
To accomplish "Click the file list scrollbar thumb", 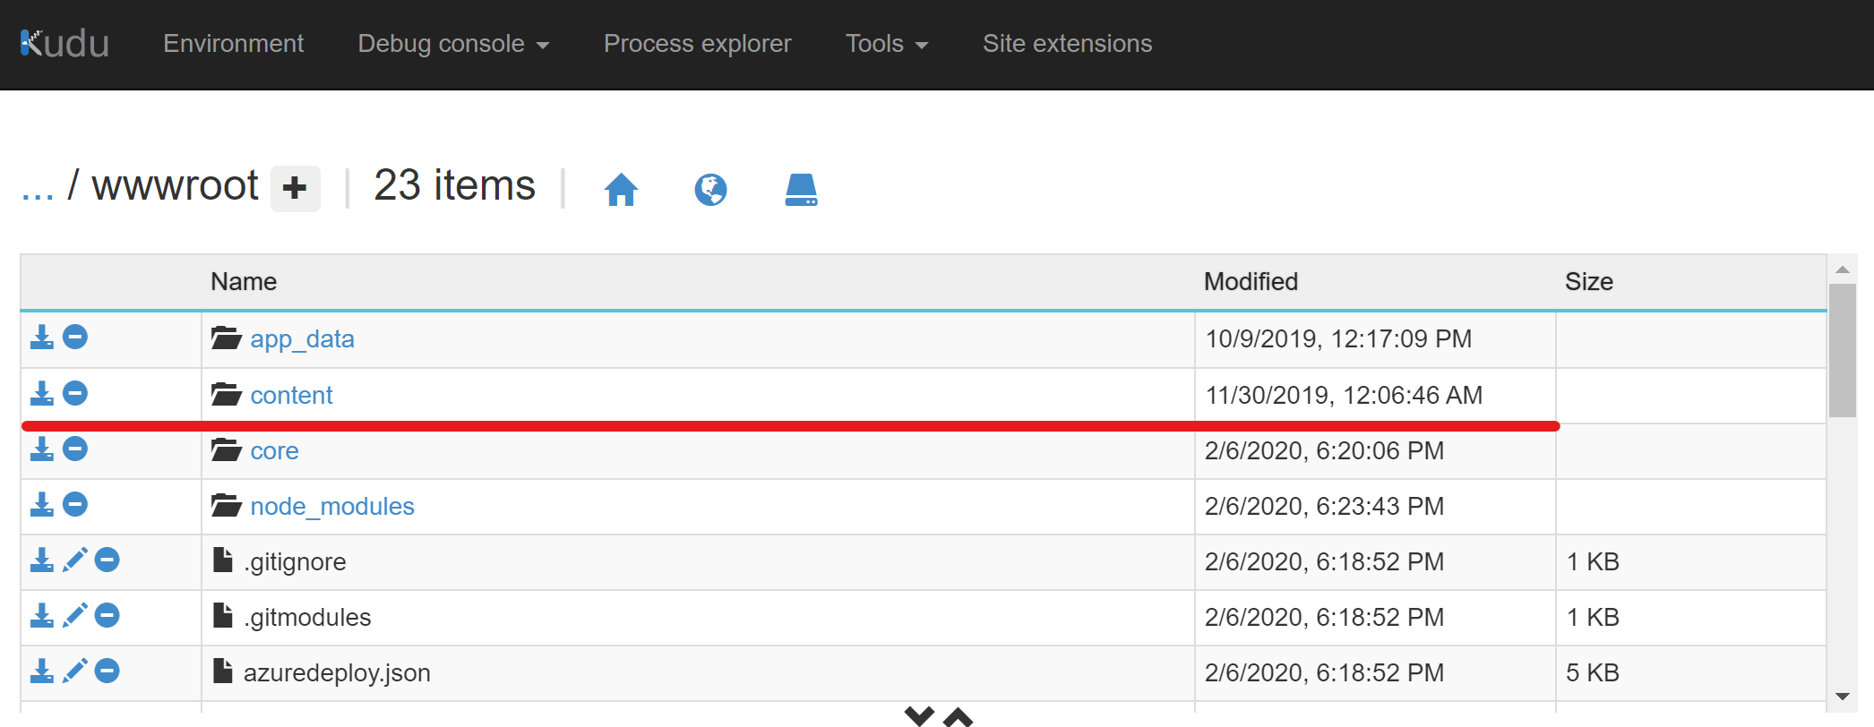I will tap(1843, 350).
